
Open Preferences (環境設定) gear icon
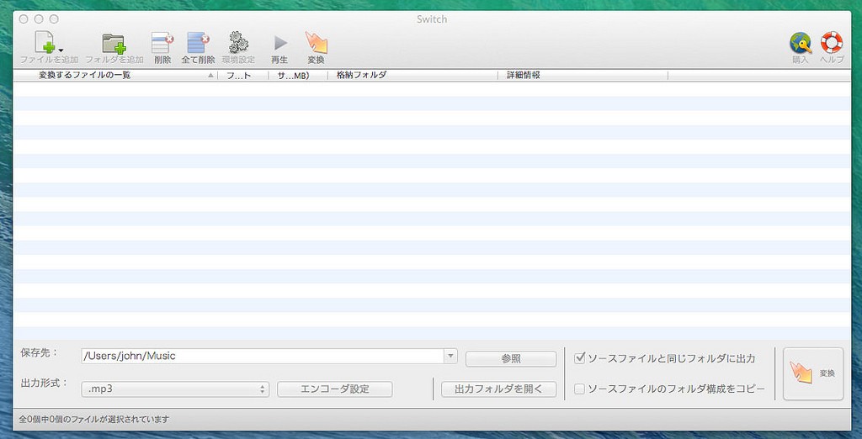tap(238, 43)
